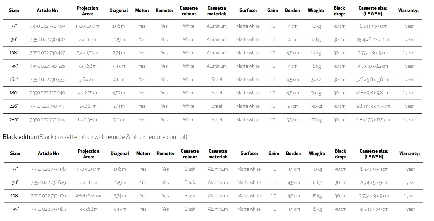The height and width of the screenshot is (221, 434).
Task: Click cassette size 315,4 x 9 x 9 cm
Action: pyautogui.click(x=374, y=209)
